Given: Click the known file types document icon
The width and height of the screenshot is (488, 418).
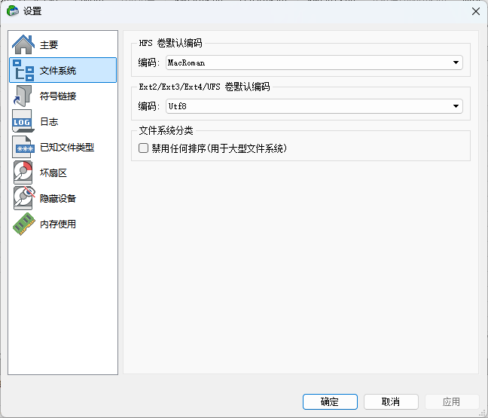Looking at the screenshot, I should tap(23, 147).
